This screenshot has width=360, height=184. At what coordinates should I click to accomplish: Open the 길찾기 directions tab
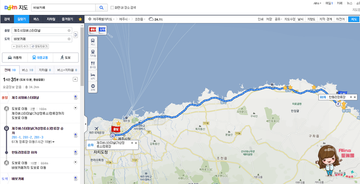click(22, 19)
